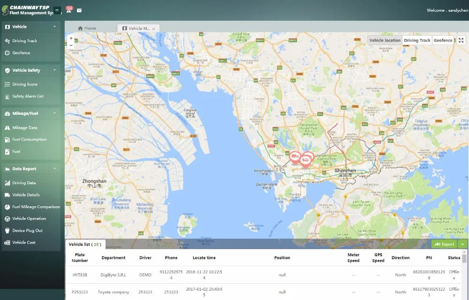
Task: Collapse the Mileage/Fuel section arrow
Action: tap(55, 113)
